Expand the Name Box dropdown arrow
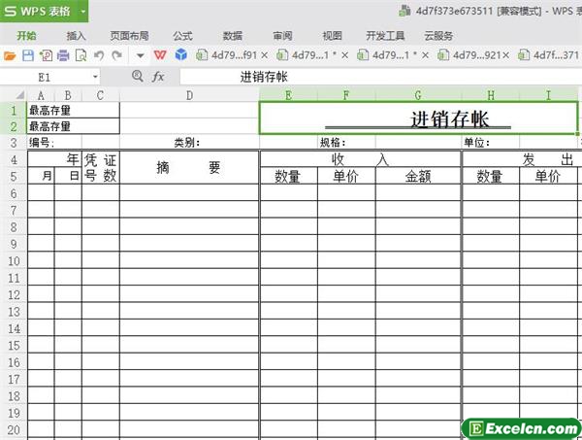Image resolution: width=582 pixels, height=440 pixels. (x=95, y=77)
